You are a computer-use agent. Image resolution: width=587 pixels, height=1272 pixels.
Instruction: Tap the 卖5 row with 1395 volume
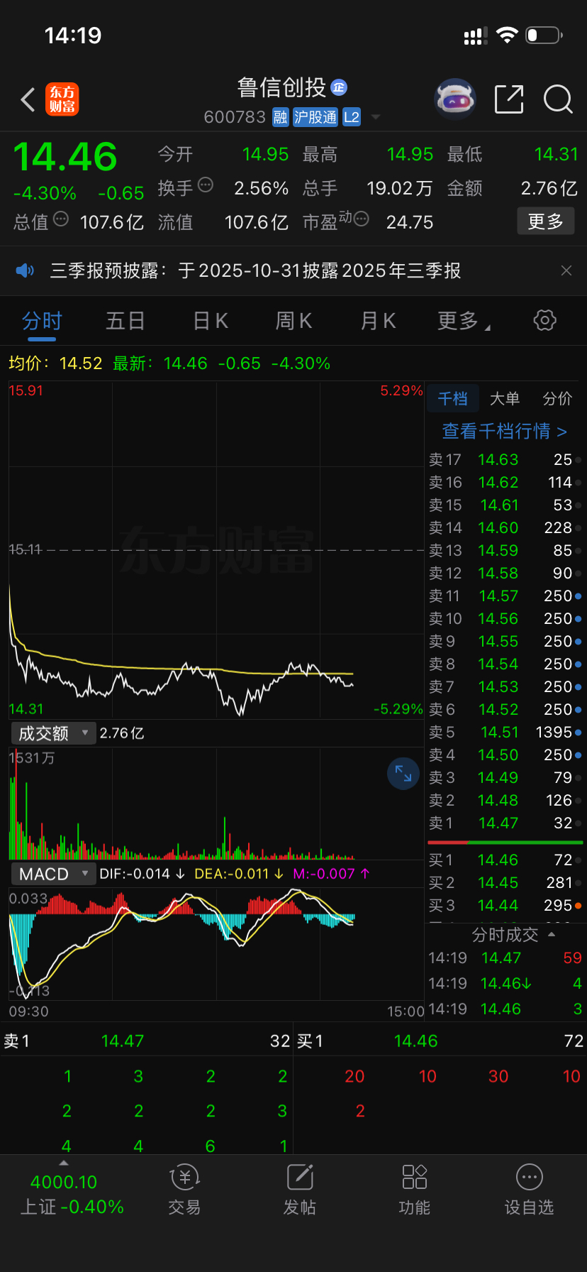tap(505, 732)
